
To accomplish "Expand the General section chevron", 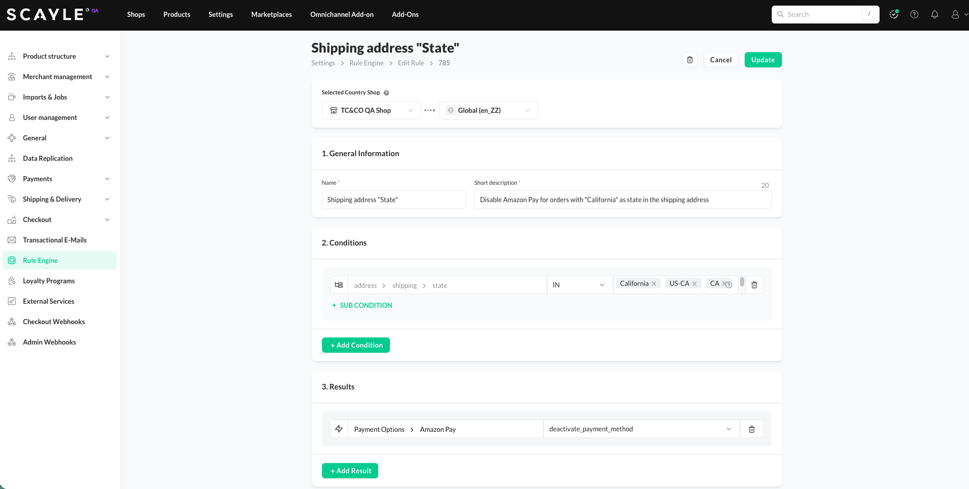I will [x=107, y=138].
